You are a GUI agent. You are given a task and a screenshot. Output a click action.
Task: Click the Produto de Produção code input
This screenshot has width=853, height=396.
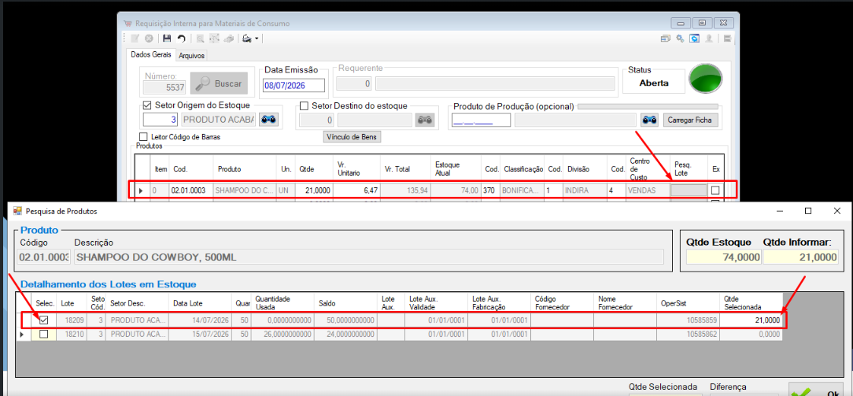(481, 120)
